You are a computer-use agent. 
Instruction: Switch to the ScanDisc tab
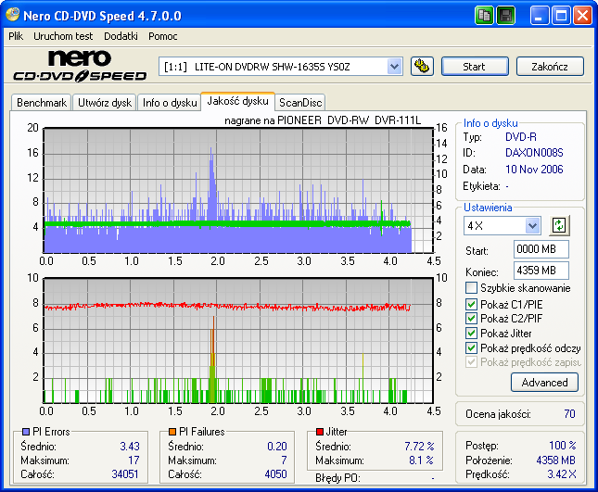pos(300,103)
